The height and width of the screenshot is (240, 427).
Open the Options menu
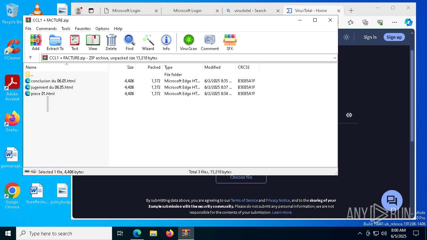click(102, 29)
